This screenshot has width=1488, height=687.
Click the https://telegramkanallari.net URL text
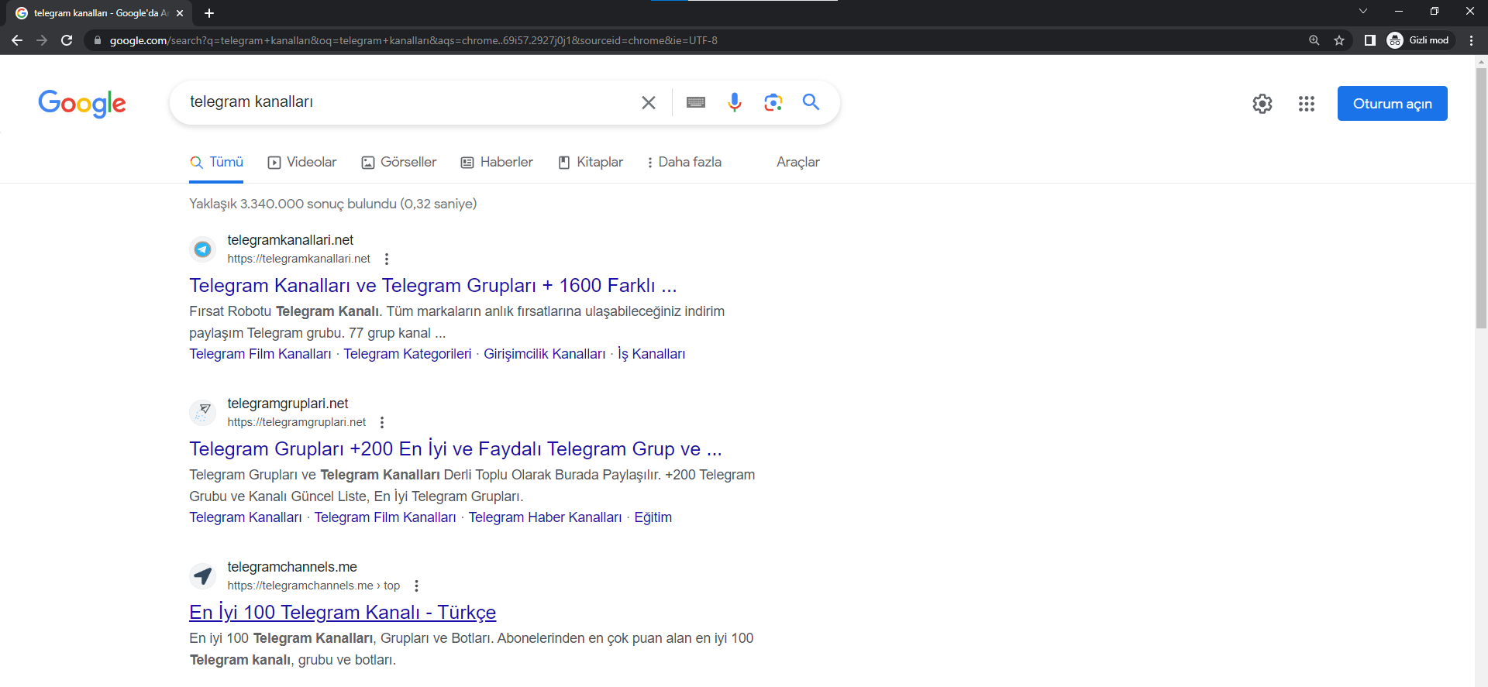(x=299, y=259)
